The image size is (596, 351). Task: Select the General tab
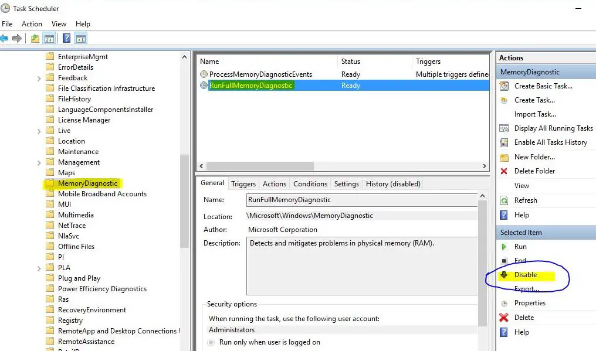[x=212, y=183]
